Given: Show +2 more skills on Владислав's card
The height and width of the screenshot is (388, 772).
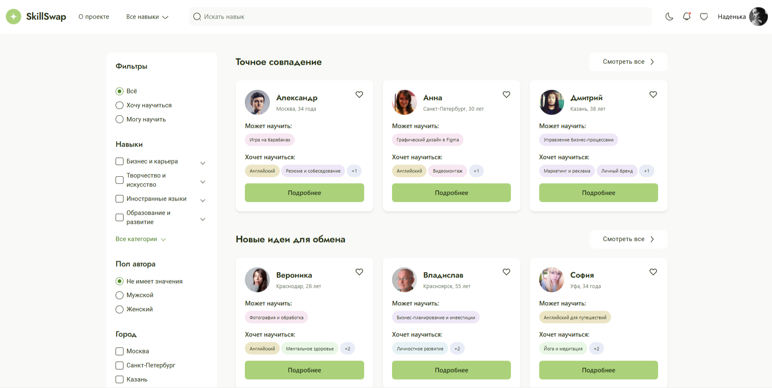Looking at the screenshot, I should click(457, 349).
